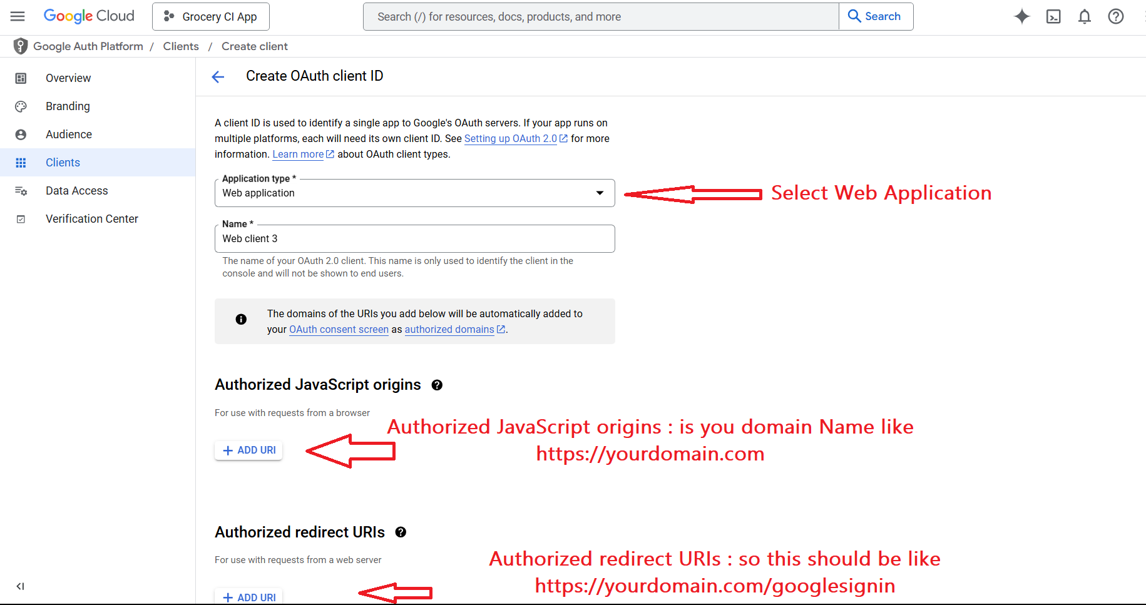Open the Grocery CI App project picker
Screen dimensions: 1146x605
[x=211, y=16]
